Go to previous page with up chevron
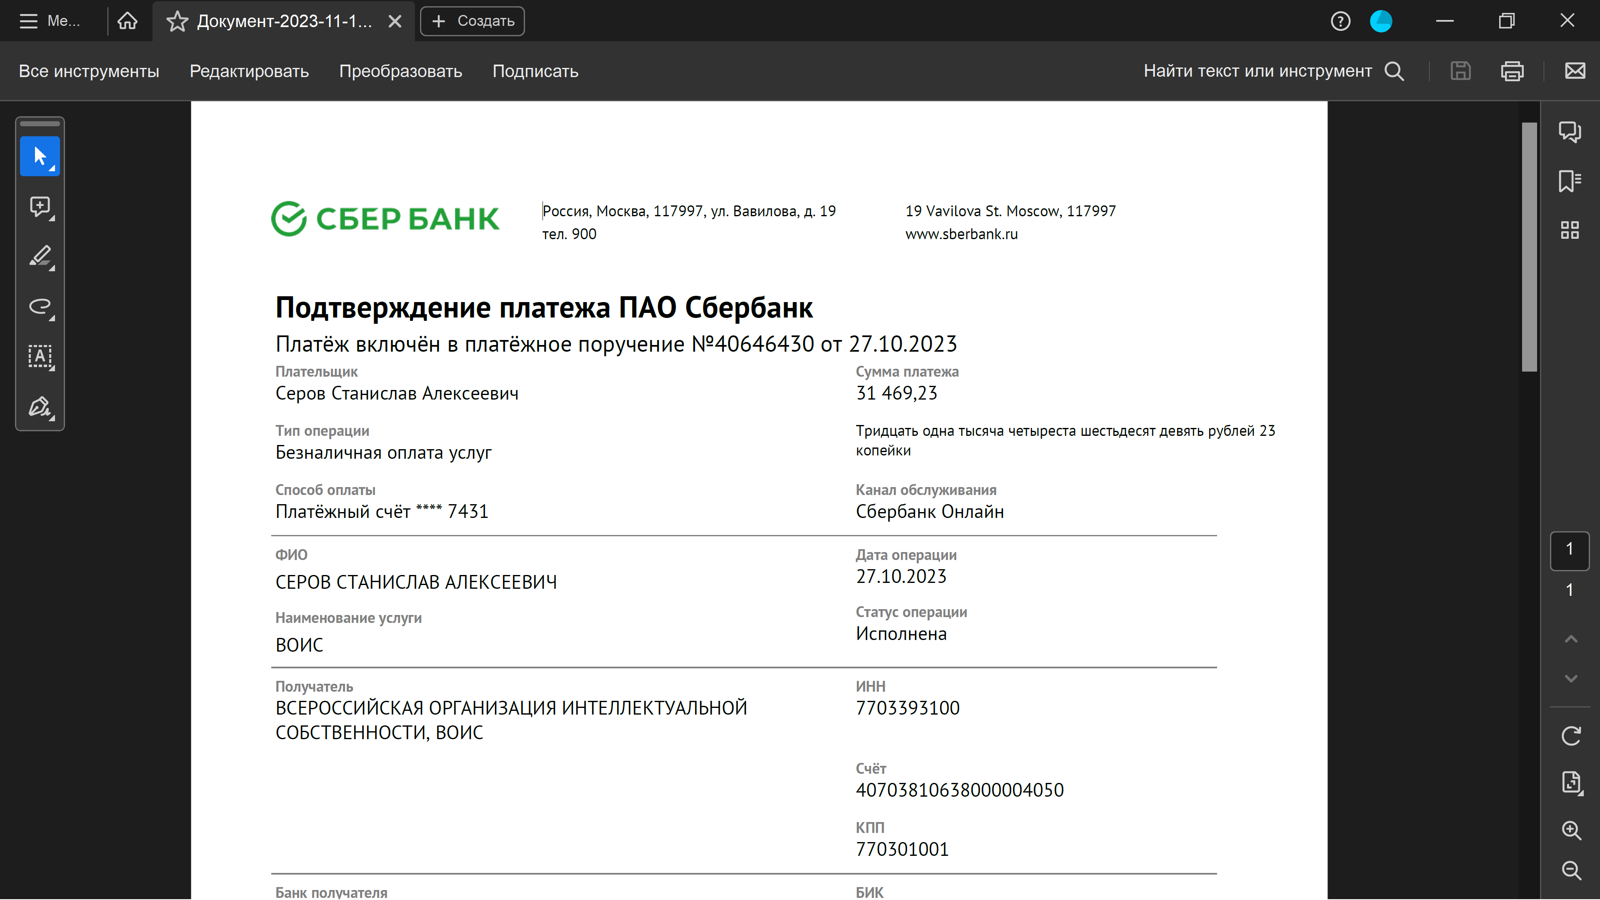This screenshot has width=1600, height=900. (x=1571, y=639)
